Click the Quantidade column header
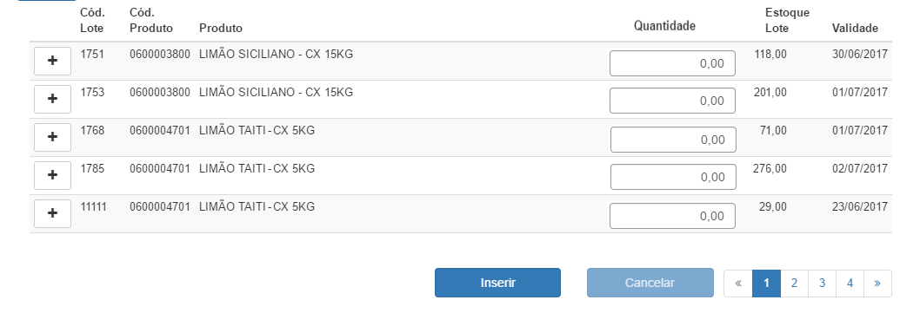 coord(664,26)
